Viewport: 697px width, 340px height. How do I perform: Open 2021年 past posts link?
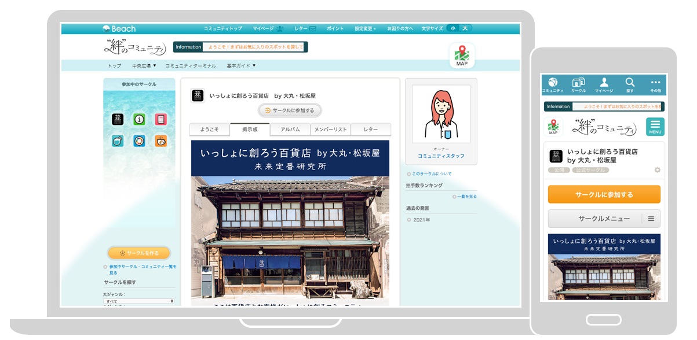422,220
